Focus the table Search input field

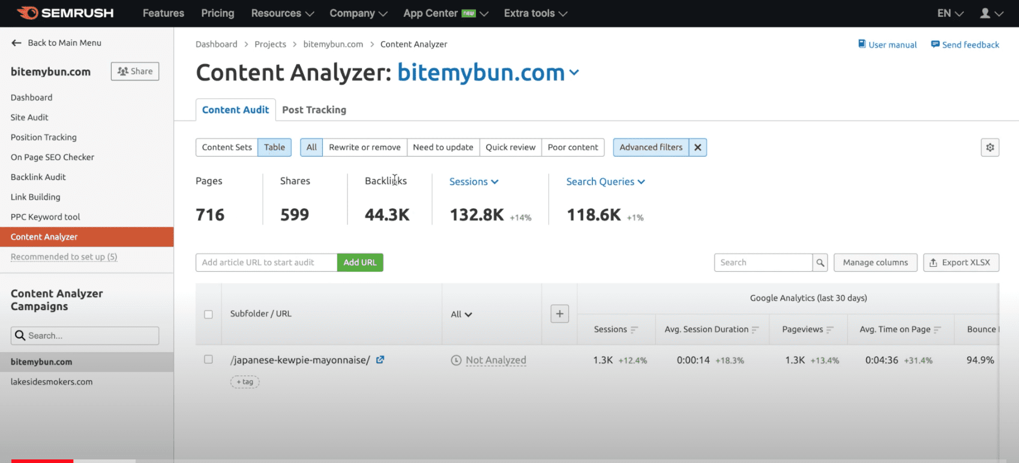coord(763,263)
